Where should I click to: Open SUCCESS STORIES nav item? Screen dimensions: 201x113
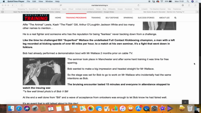146,18
